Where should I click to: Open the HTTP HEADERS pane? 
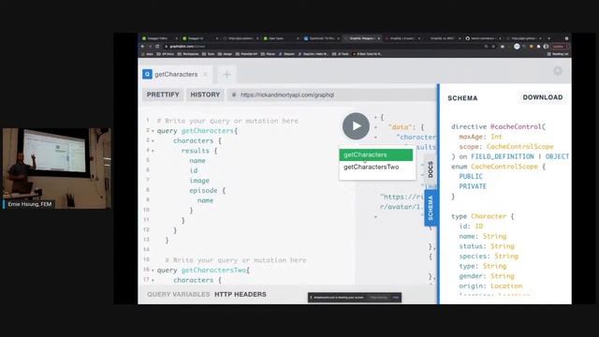coord(241,294)
